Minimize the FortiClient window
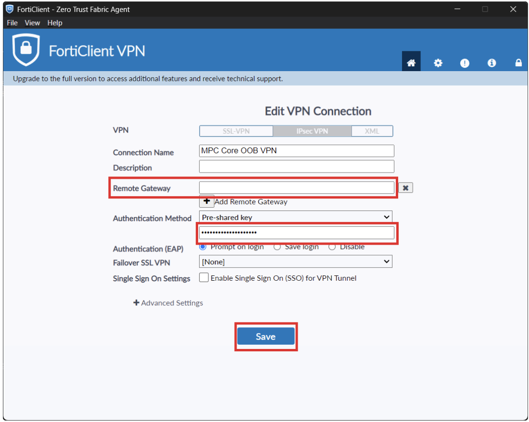 [x=457, y=9]
